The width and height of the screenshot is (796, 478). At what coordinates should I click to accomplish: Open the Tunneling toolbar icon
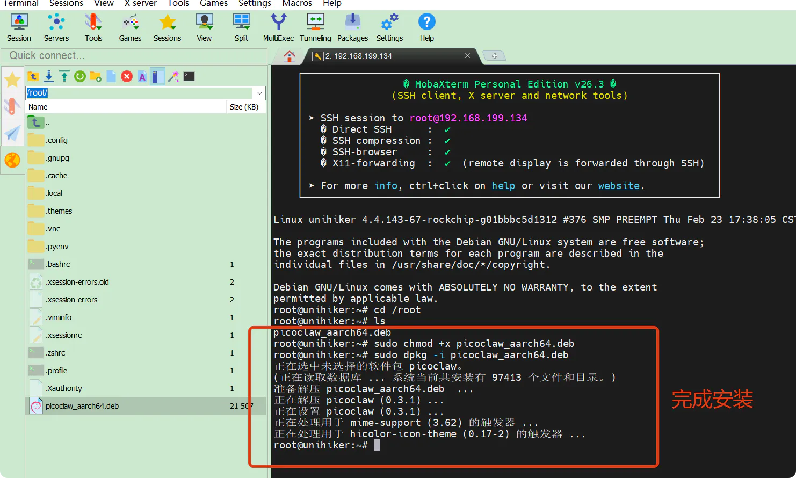pyautogui.click(x=315, y=27)
